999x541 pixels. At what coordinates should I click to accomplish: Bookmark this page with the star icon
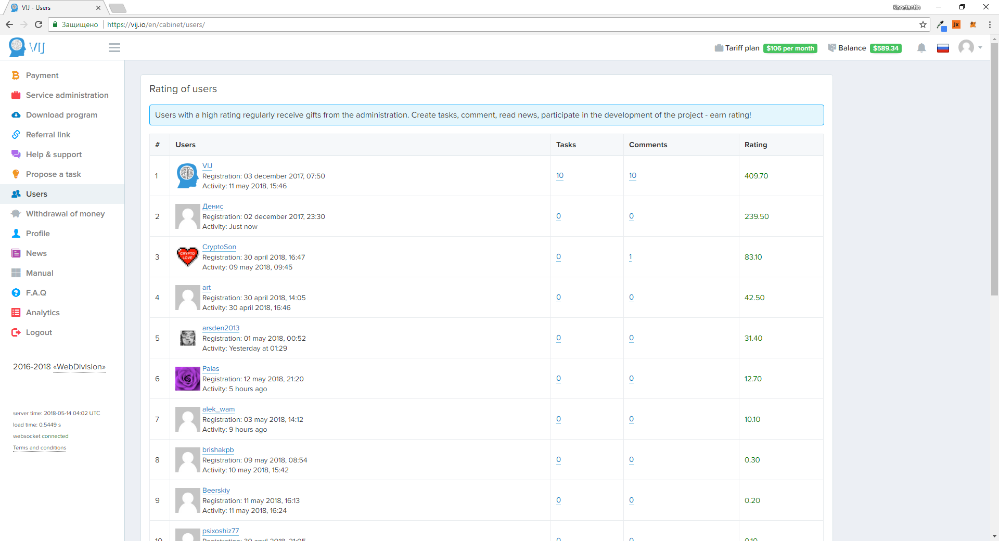(x=923, y=24)
